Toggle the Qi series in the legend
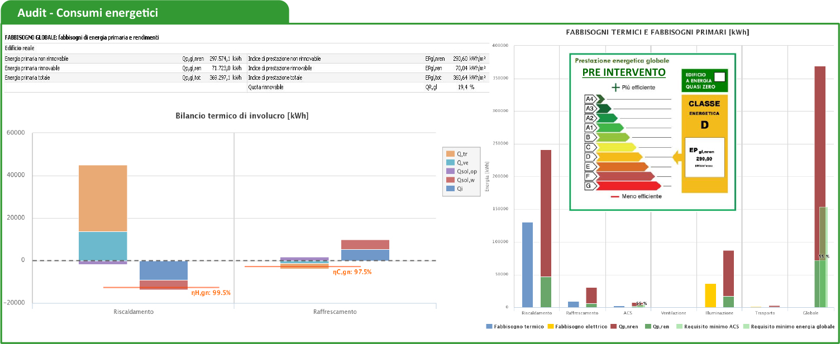This screenshot has width=840, height=344. (x=454, y=189)
